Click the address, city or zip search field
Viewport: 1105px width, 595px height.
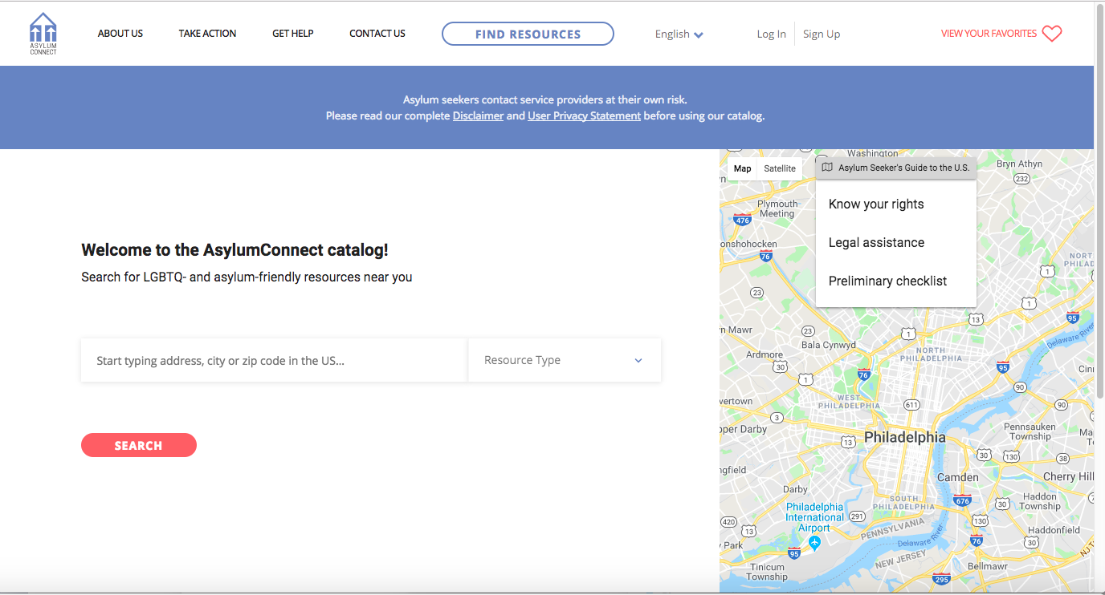(274, 360)
